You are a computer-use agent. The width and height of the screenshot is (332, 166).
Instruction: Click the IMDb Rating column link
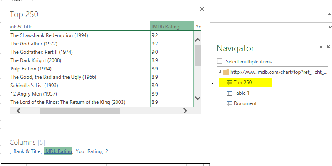coord(58,151)
